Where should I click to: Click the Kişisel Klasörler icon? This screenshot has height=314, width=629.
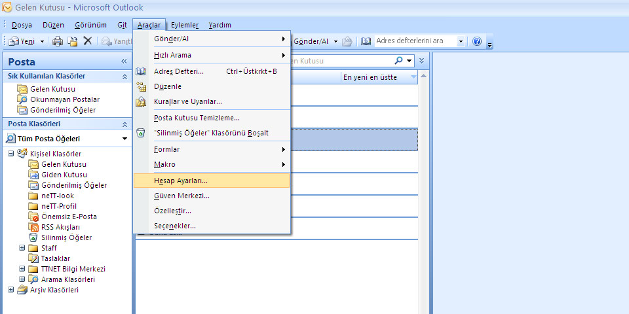pyautogui.click(x=22, y=154)
